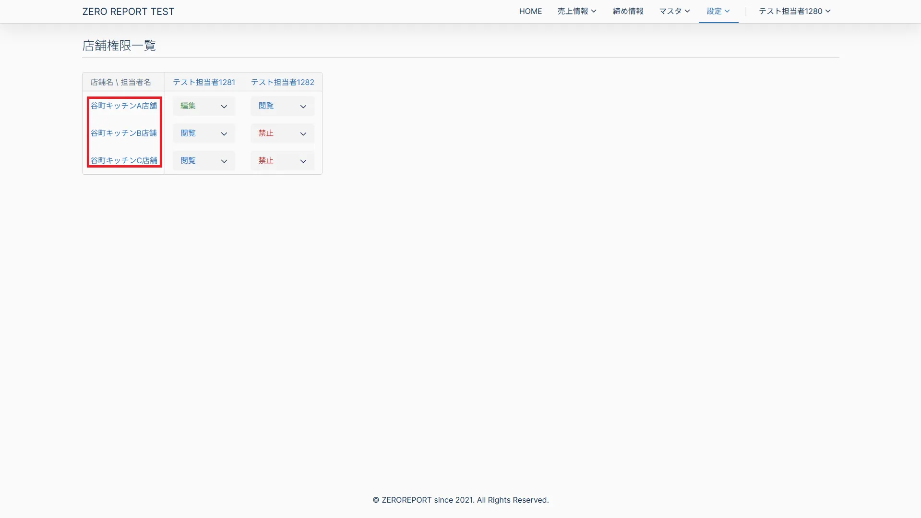Click the テスト担当者1282 column header link

pos(282,82)
